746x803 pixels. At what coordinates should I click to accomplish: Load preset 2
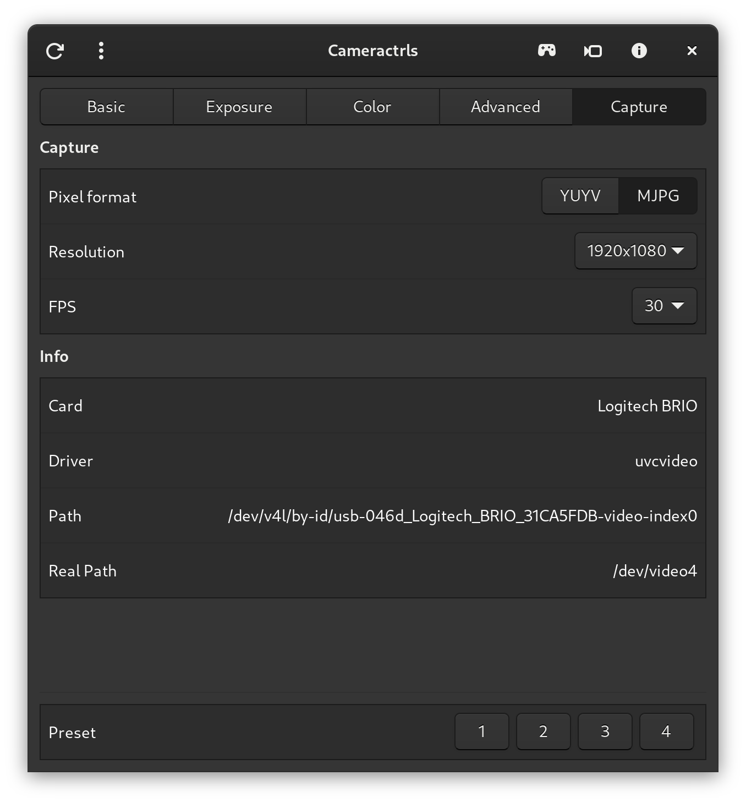tap(544, 732)
